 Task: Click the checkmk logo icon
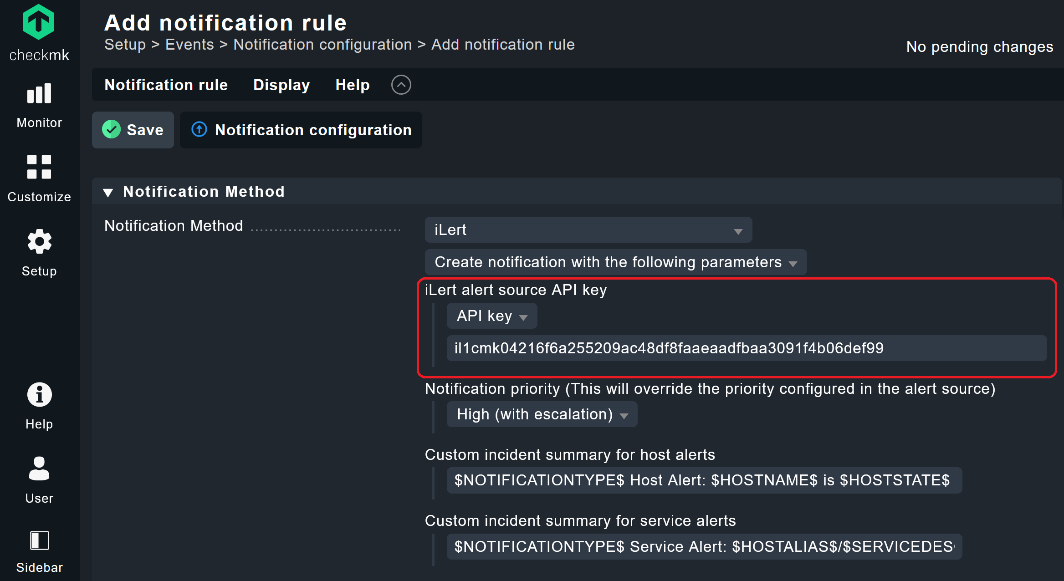click(x=39, y=22)
